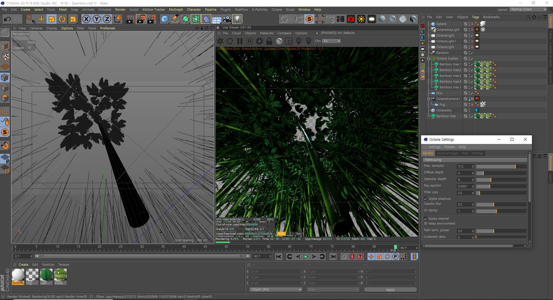553x300 pixels.
Task: Click the camera object icon in toolbar
Action: tap(227, 19)
